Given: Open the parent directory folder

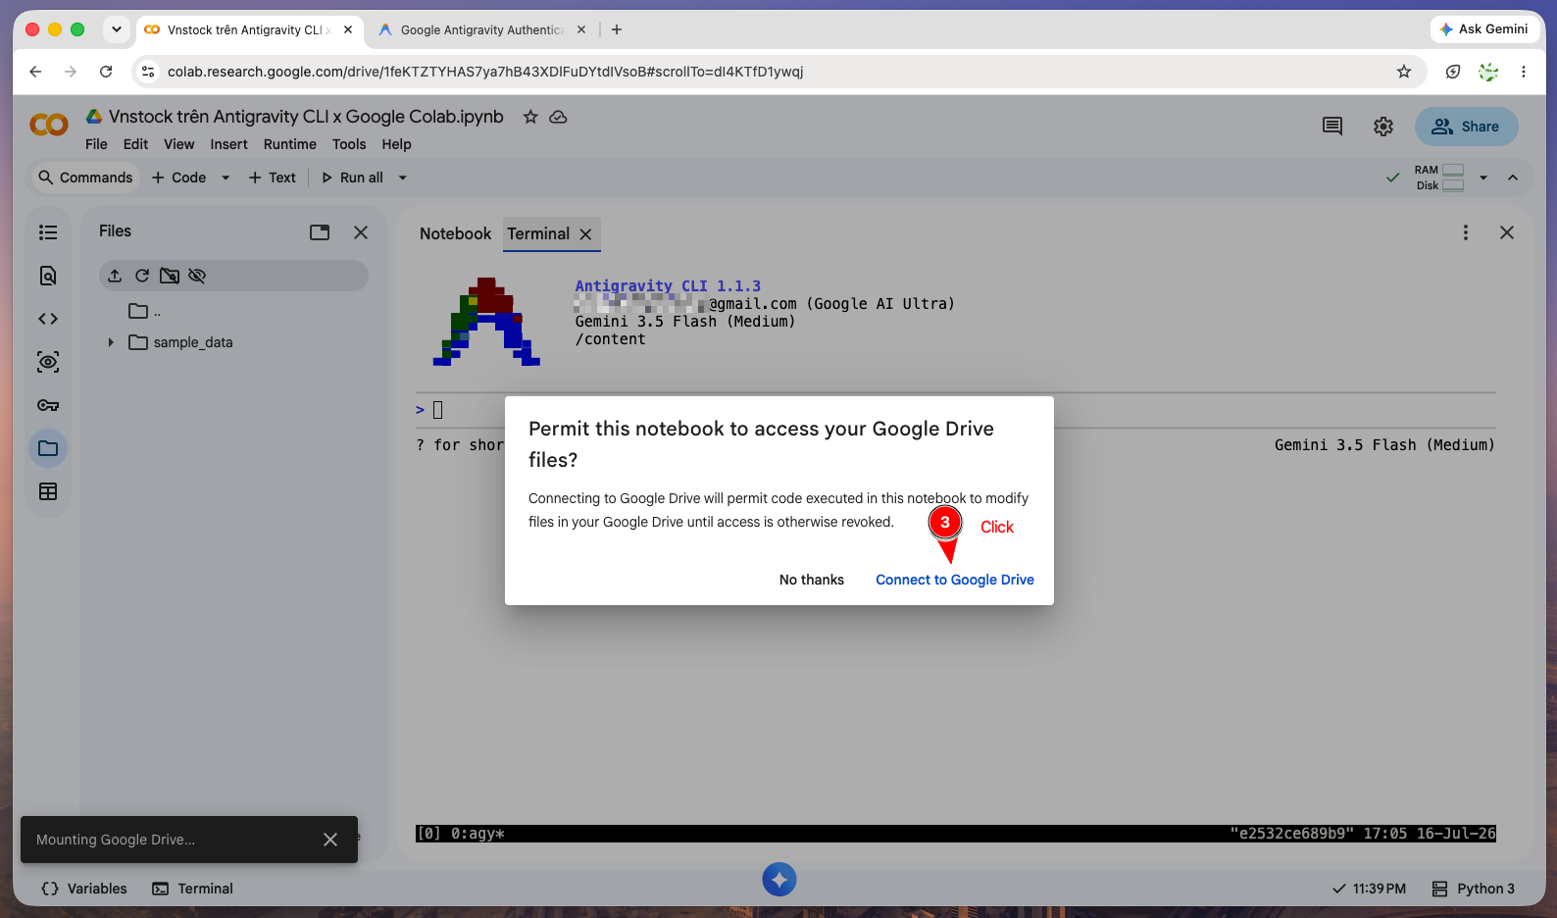Looking at the screenshot, I should tap(138, 311).
